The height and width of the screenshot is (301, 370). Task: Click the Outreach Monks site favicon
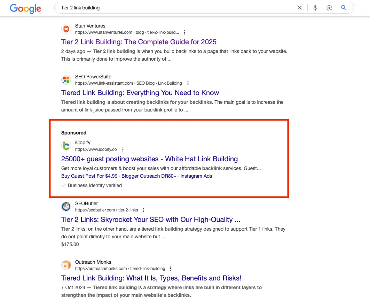point(66,265)
